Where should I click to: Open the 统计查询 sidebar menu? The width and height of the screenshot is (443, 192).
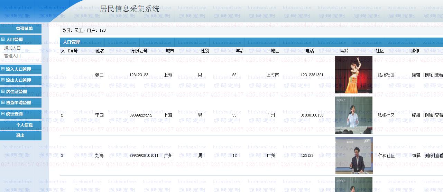pyautogui.click(x=20, y=114)
